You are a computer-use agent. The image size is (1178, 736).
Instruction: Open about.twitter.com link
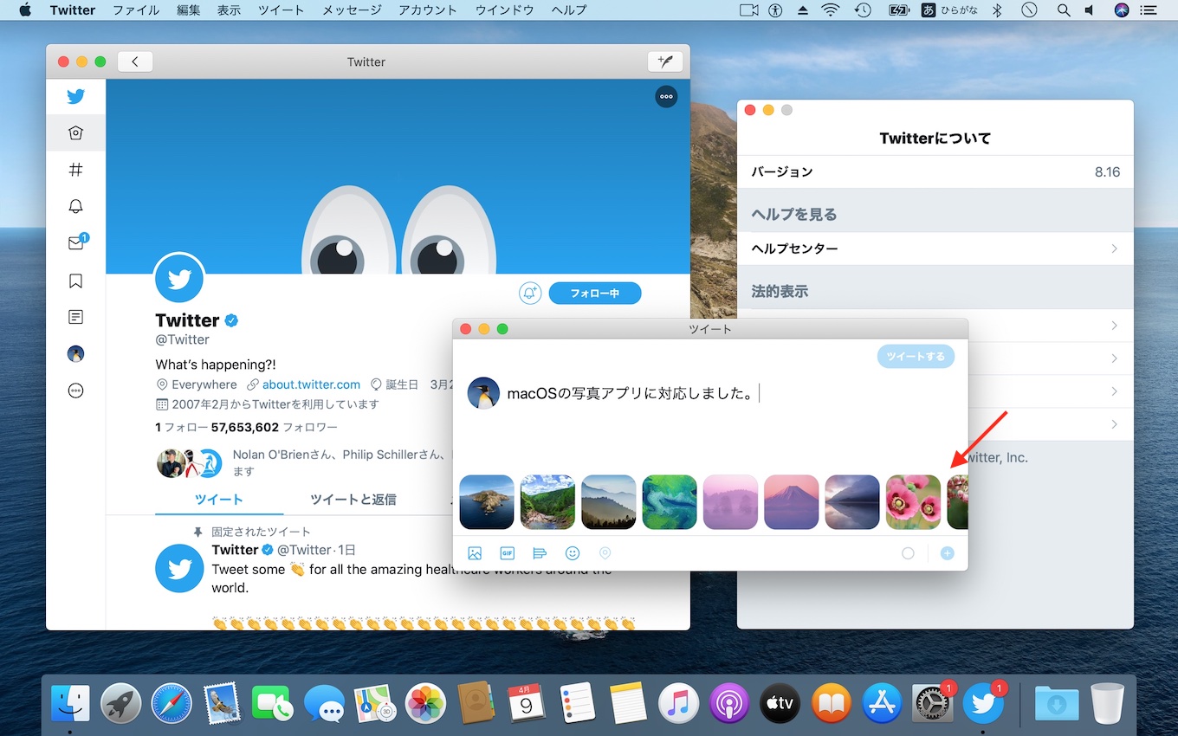pyautogui.click(x=311, y=384)
